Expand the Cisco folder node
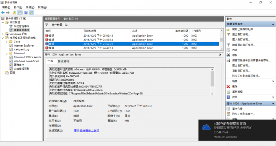Viewport: 276px width, 146px height. pyautogui.click(x=7, y=42)
